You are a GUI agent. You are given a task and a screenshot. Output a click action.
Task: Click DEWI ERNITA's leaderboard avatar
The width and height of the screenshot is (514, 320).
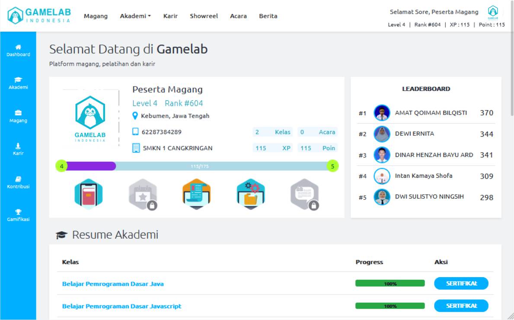pyautogui.click(x=382, y=134)
